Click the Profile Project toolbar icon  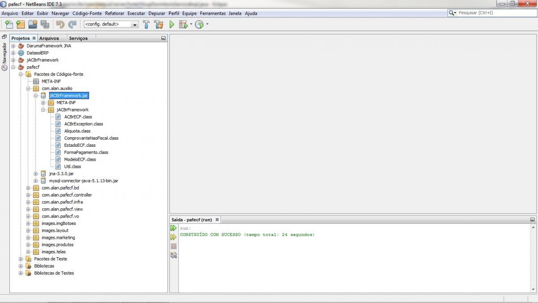pyautogui.click(x=200, y=24)
